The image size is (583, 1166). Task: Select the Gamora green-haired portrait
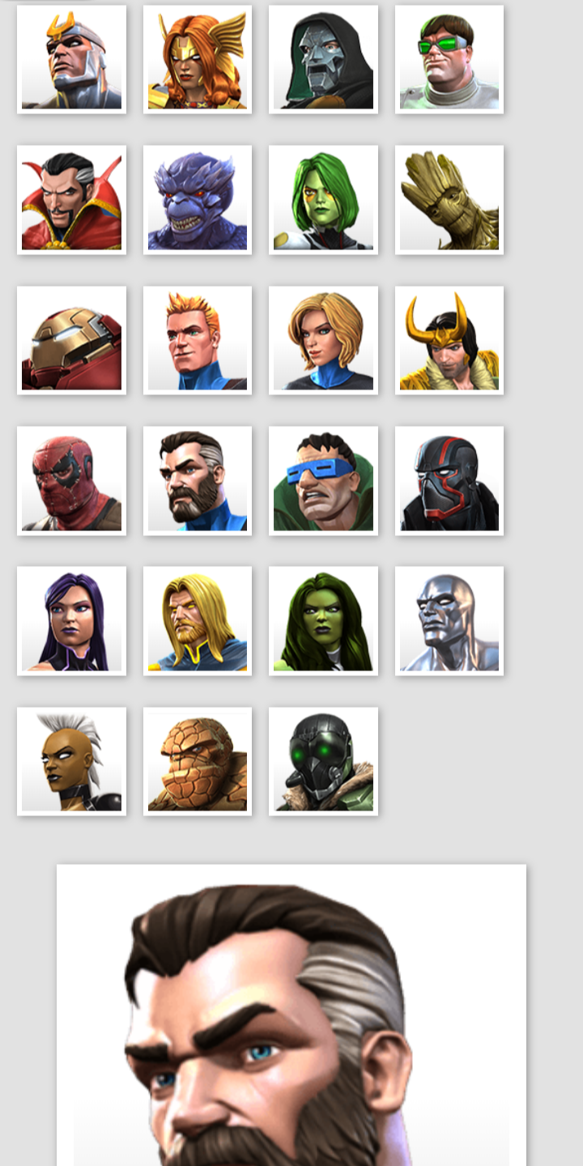(323, 200)
